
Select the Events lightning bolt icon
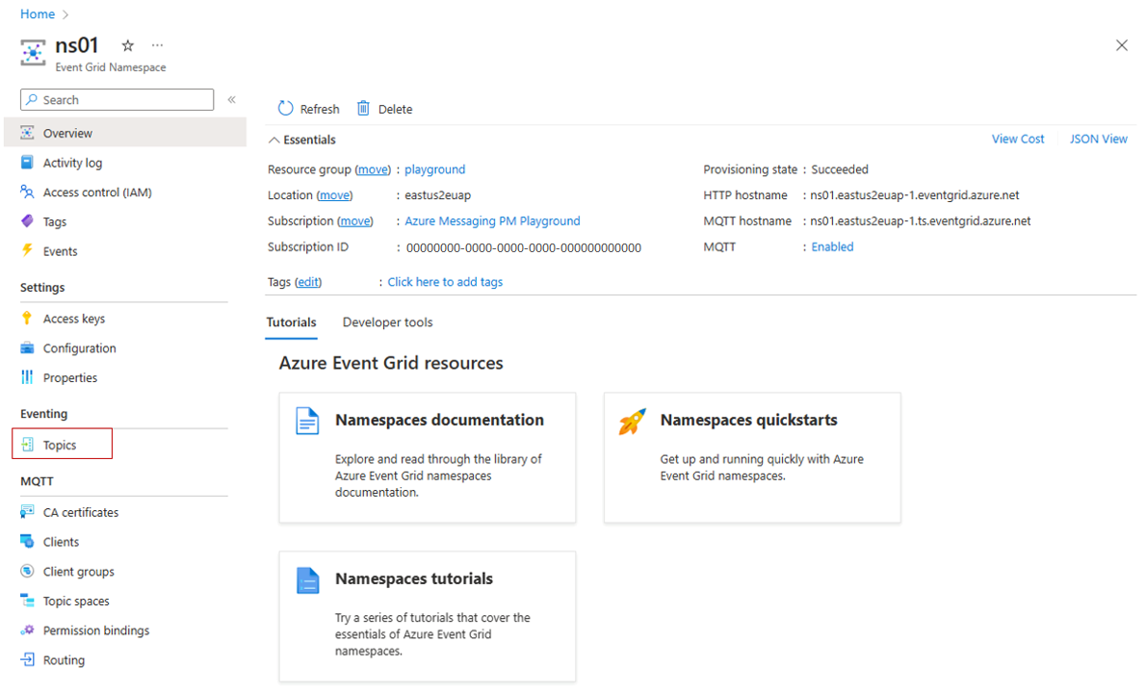[x=28, y=250]
